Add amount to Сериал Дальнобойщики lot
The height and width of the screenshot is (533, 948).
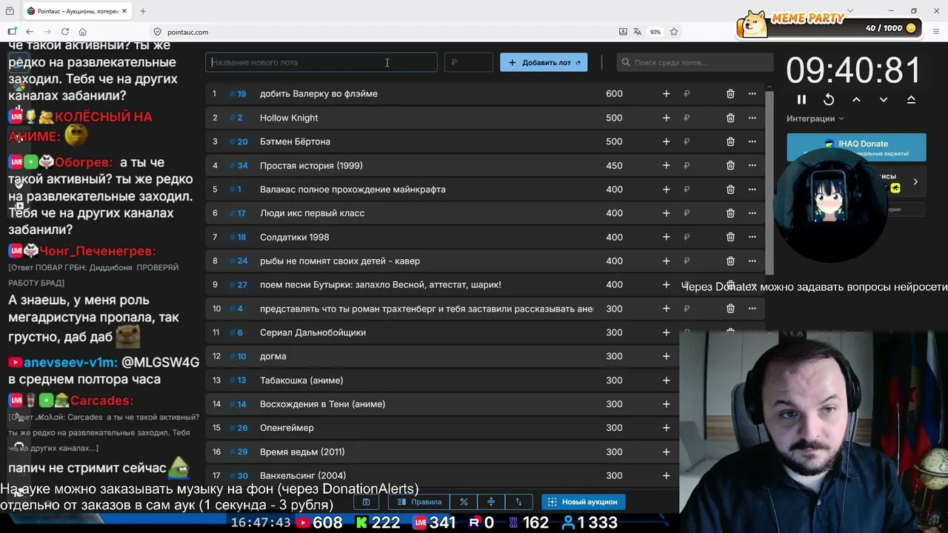click(666, 332)
